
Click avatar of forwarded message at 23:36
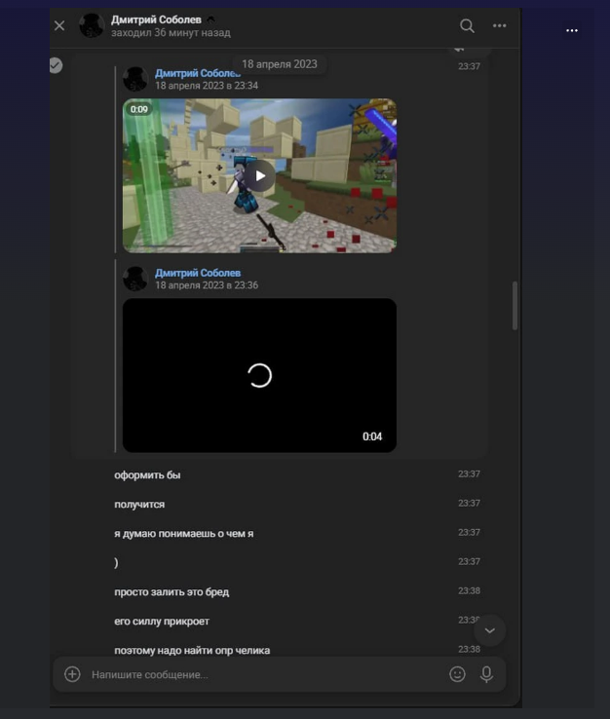[x=135, y=279]
